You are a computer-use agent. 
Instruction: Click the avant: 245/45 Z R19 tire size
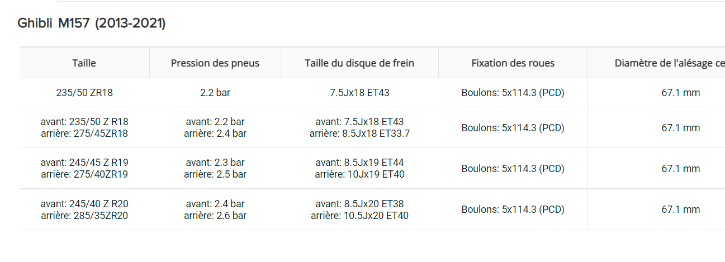pyautogui.click(x=84, y=163)
